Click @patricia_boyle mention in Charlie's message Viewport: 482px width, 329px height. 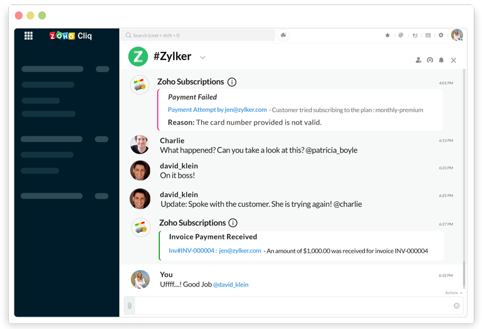(332, 150)
